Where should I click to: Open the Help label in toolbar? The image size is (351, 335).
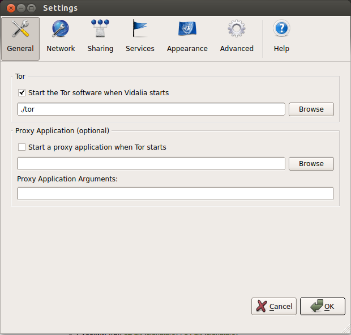tap(281, 49)
